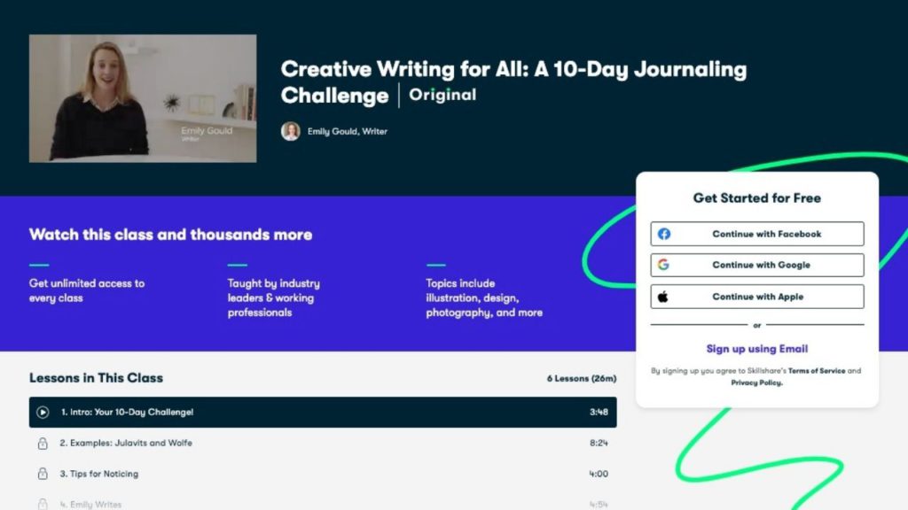Select lesson 3 Tips for Noticing
This screenshot has width=908, height=510.
pos(323,474)
